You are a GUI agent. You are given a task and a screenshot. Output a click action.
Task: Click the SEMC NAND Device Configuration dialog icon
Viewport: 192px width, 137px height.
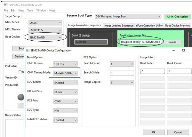point(28,50)
